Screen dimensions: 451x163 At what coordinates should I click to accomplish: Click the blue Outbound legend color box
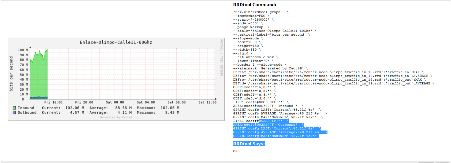(x=14, y=113)
